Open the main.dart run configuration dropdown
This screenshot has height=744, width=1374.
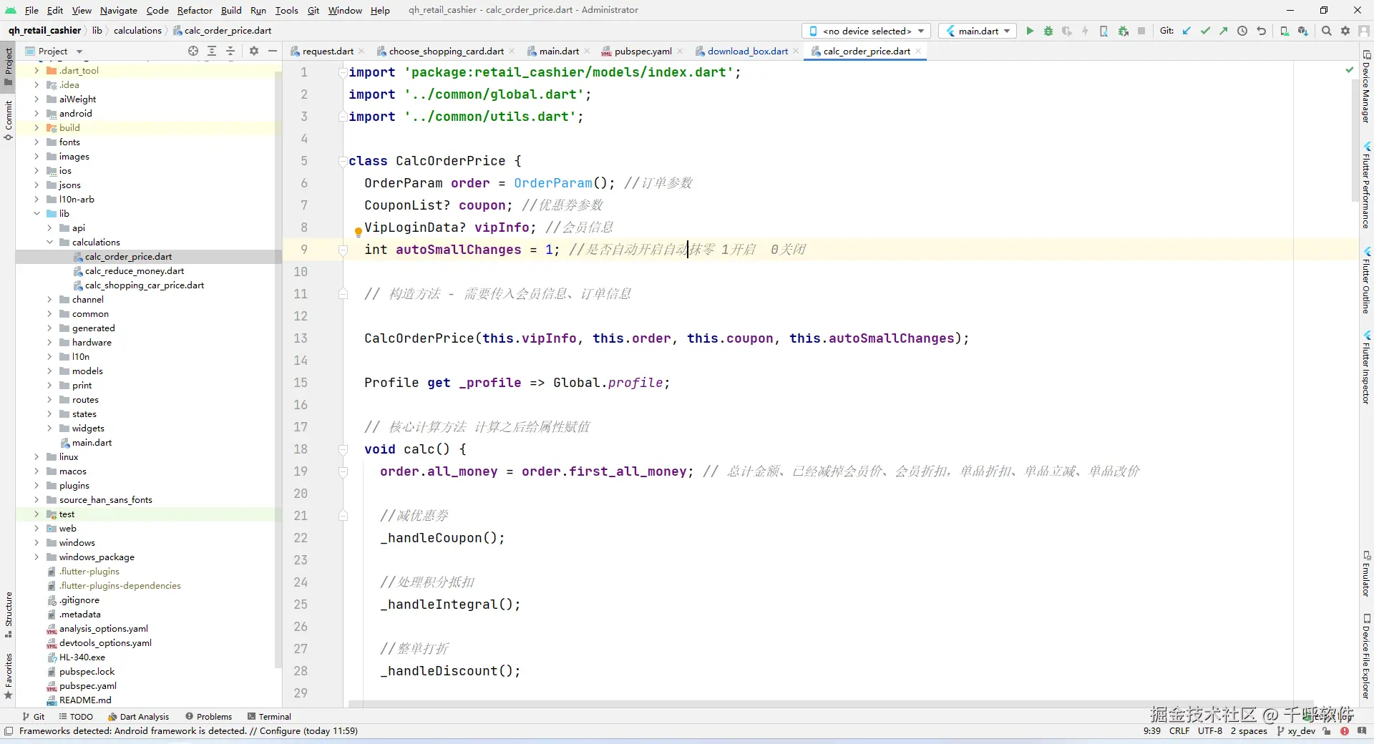978,31
